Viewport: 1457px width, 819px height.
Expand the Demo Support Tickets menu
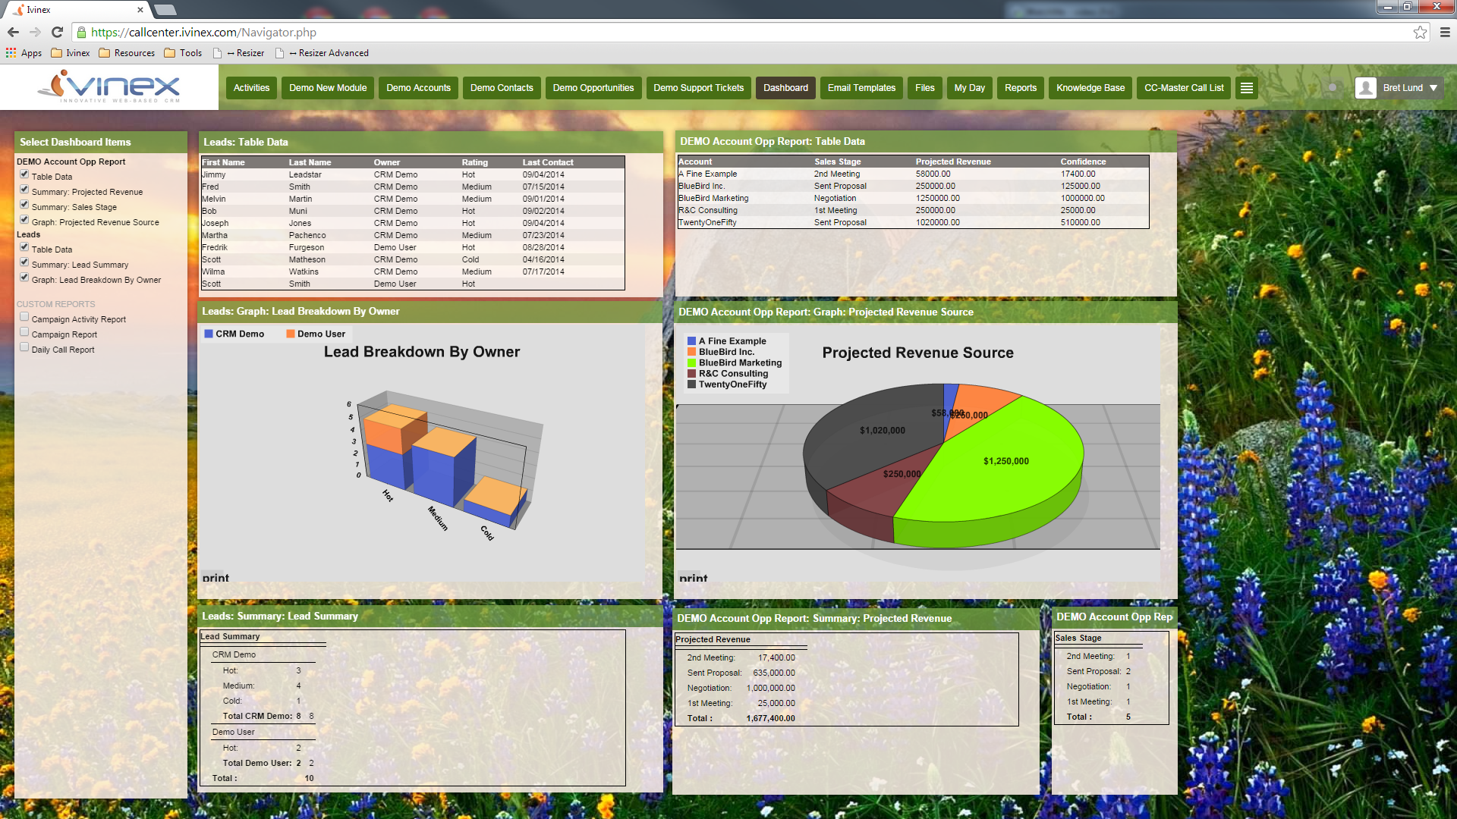point(697,89)
